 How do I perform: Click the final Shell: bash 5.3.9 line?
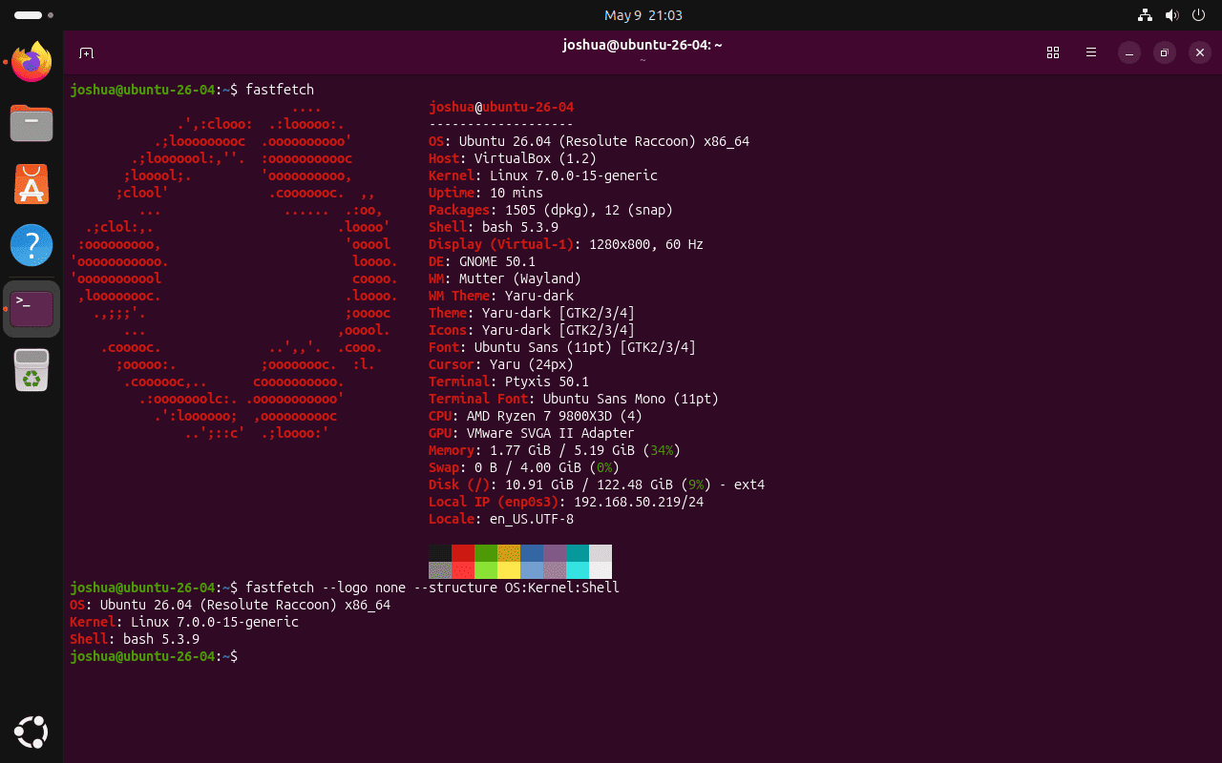(135, 639)
